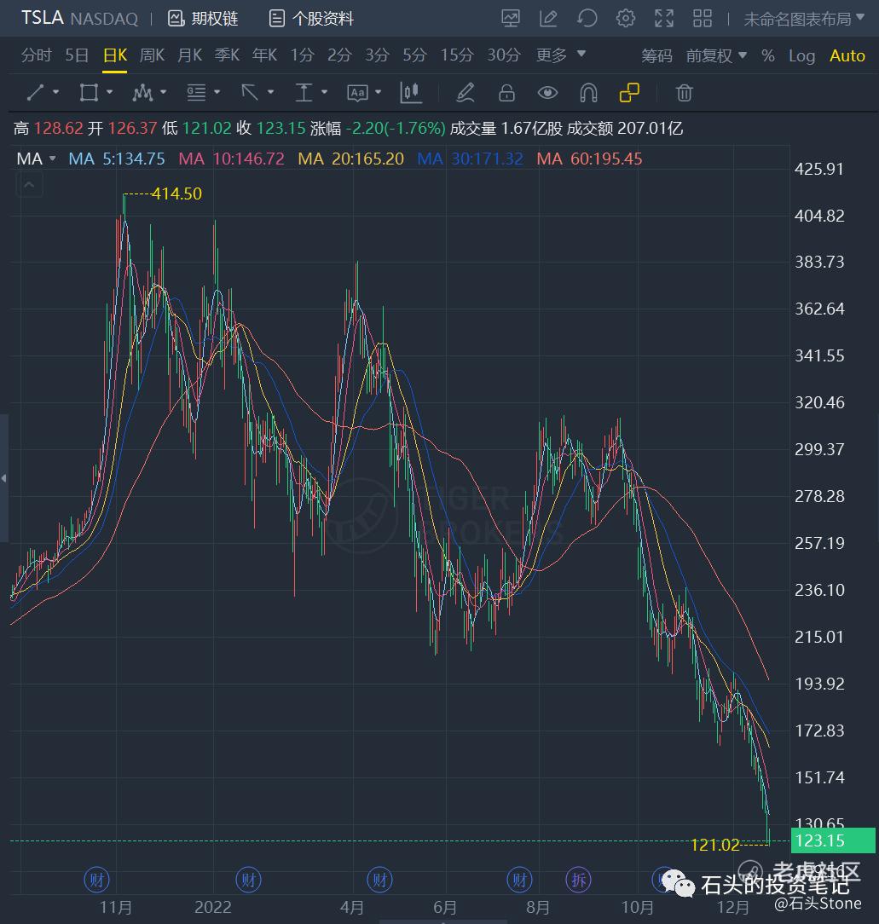Expand the Fibonacci tool dropdown arrow

click(217, 92)
